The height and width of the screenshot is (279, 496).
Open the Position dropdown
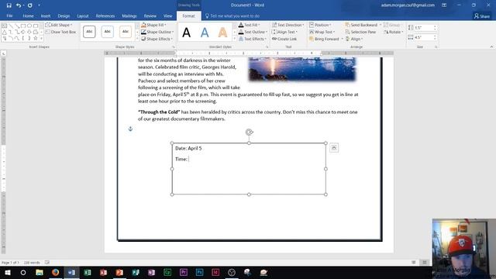pyautogui.click(x=320, y=25)
